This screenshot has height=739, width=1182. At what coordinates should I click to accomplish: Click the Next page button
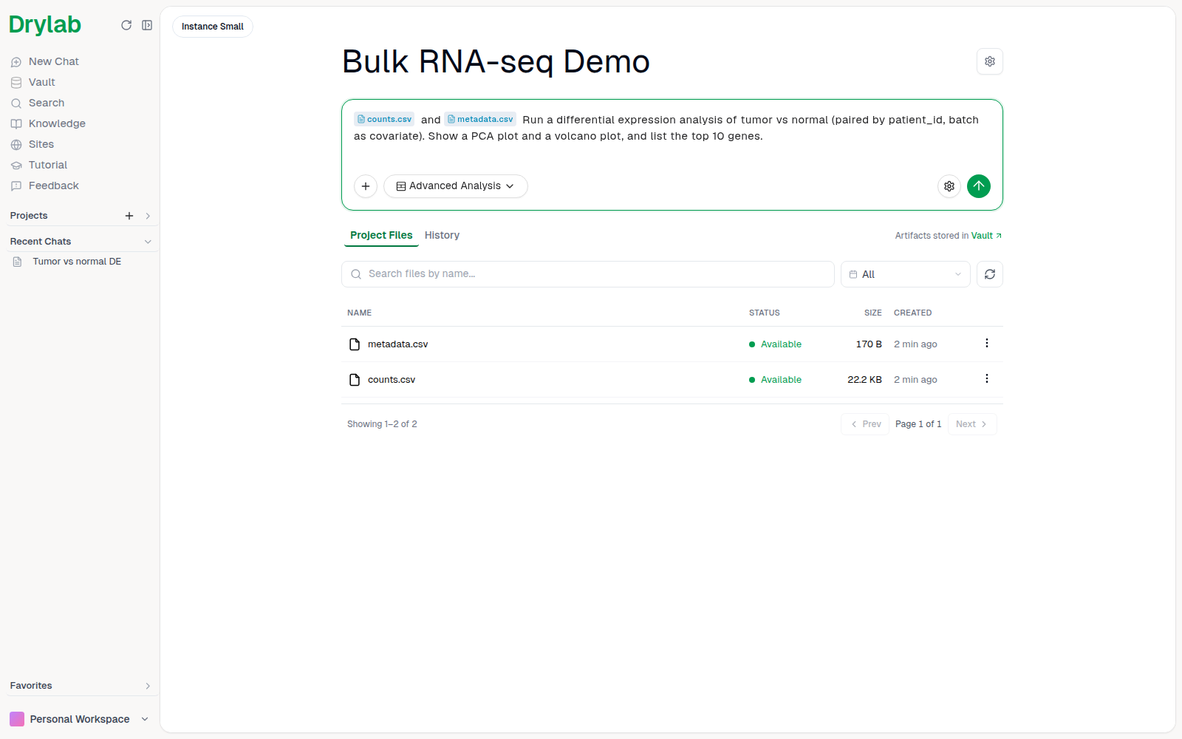pyautogui.click(x=972, y=424)
